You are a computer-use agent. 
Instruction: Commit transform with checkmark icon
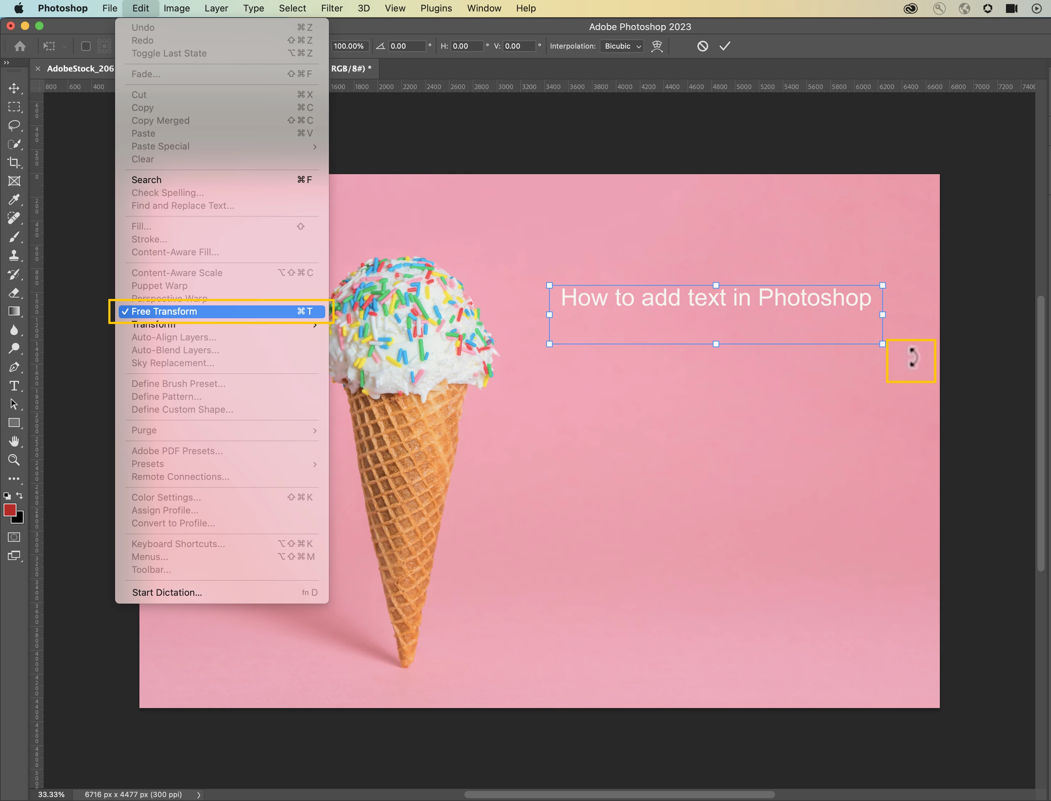[725, 46]
